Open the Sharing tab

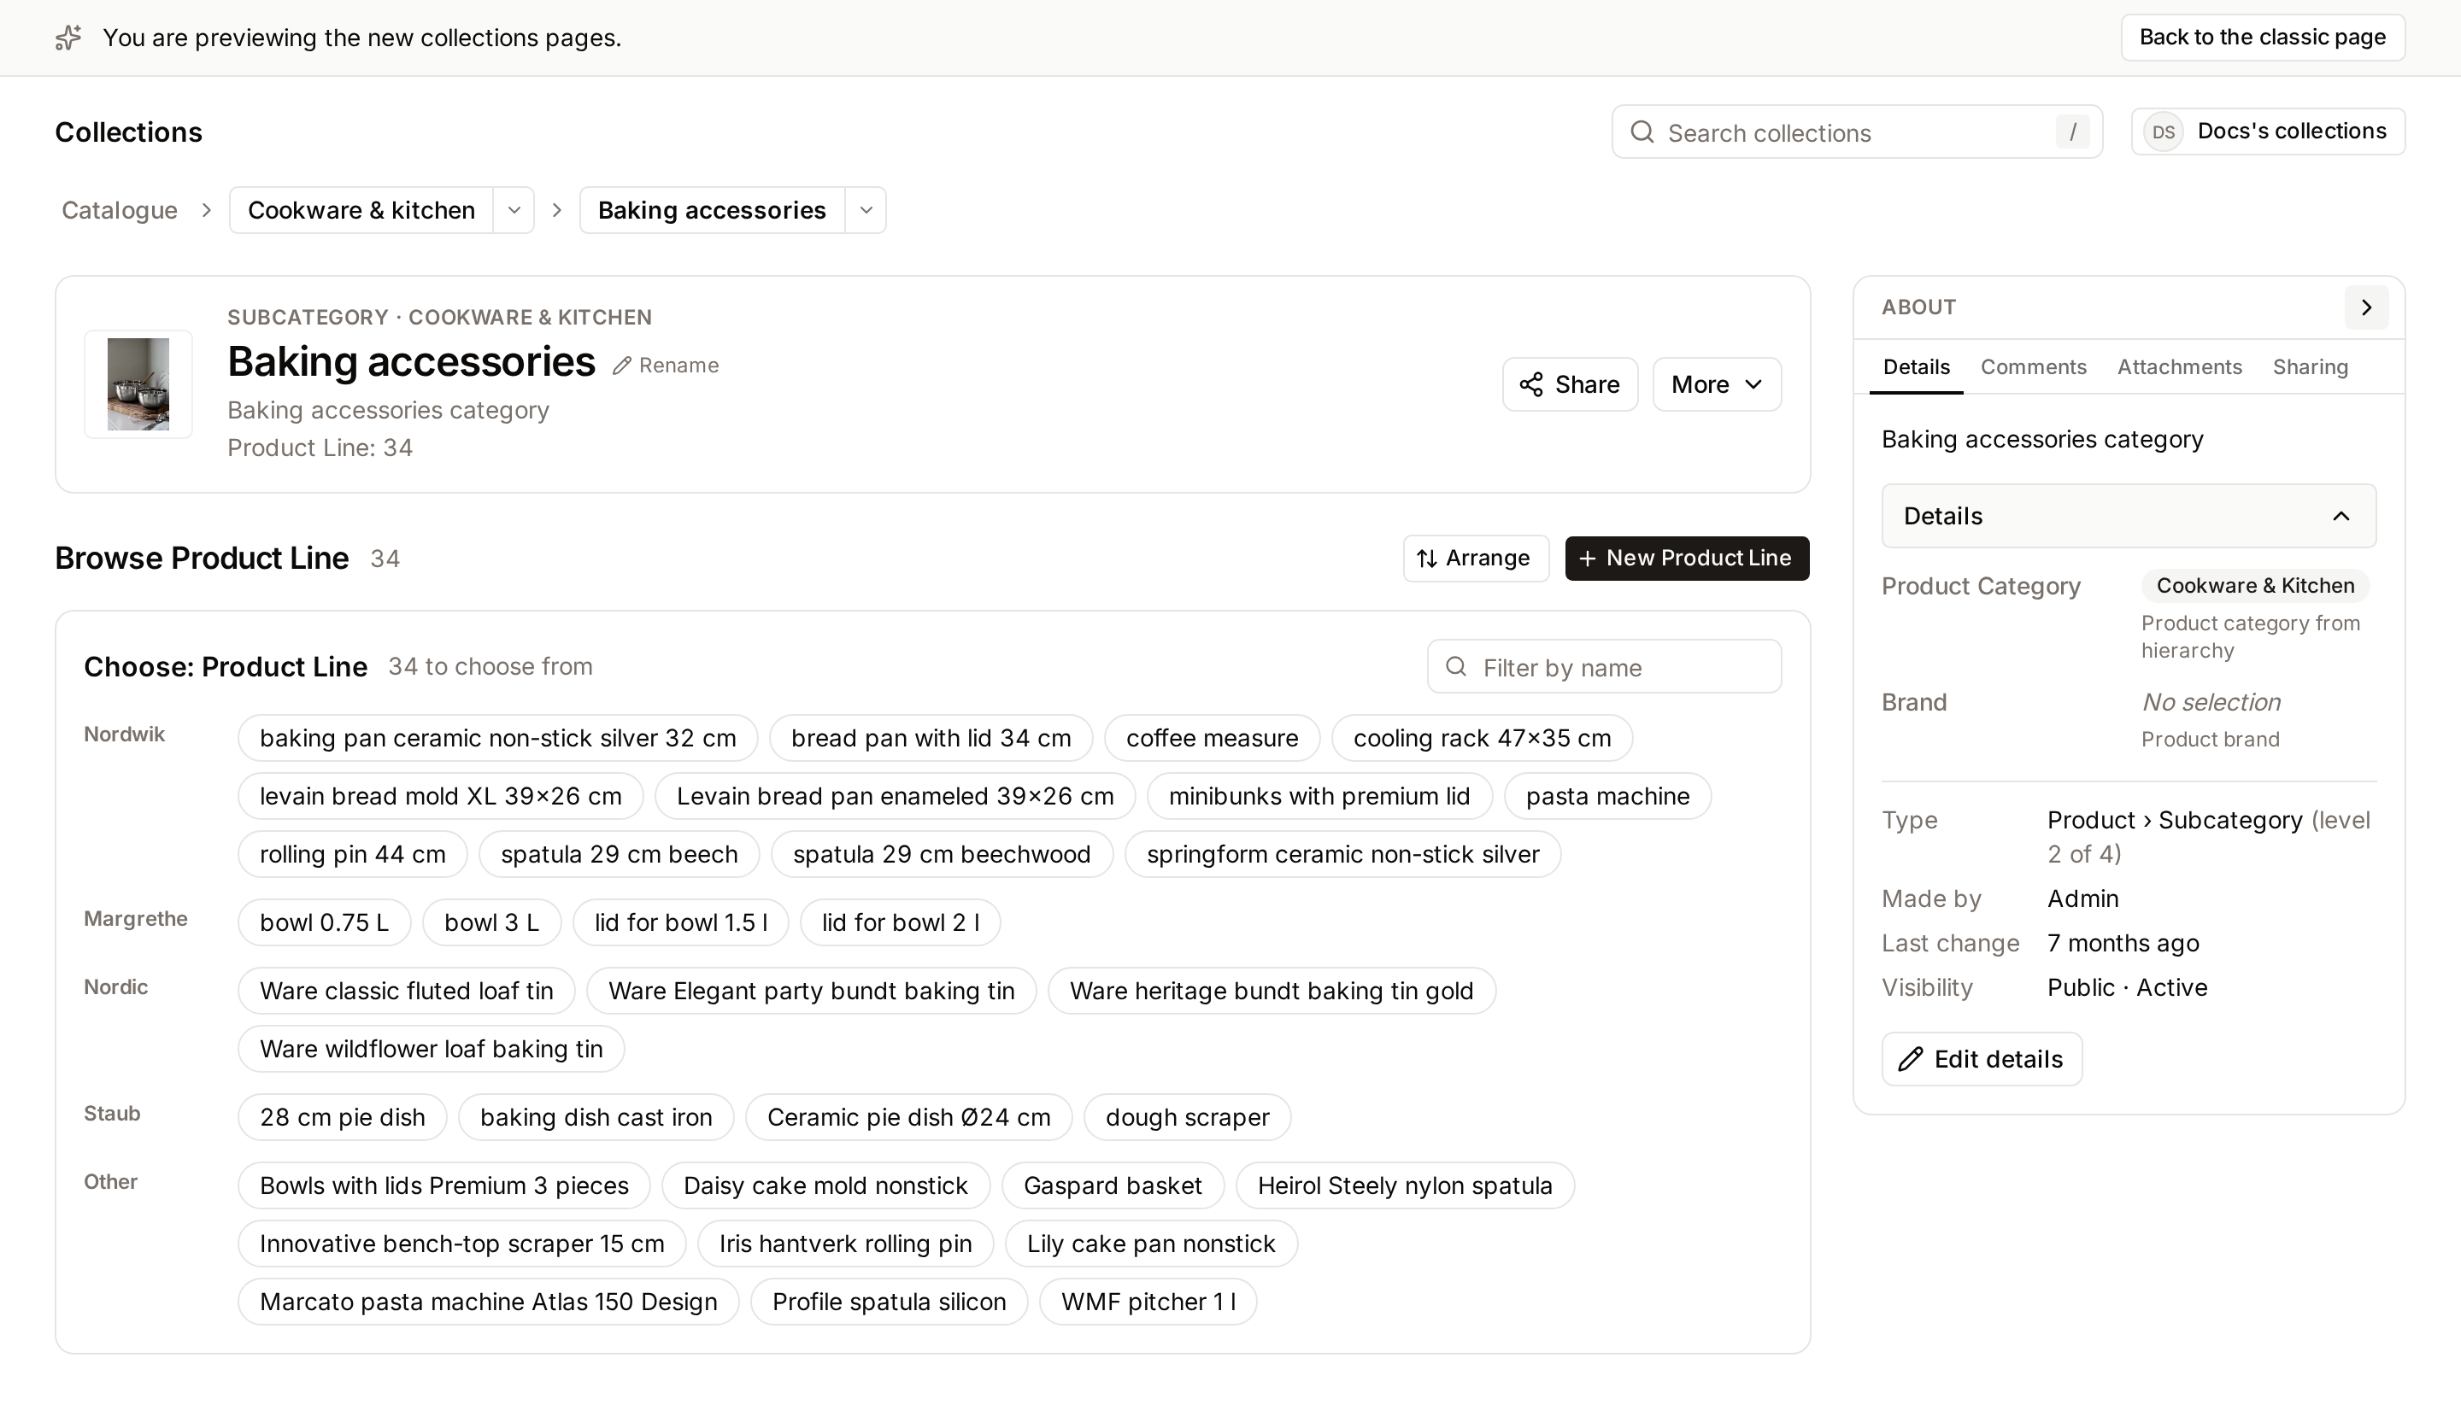[x=2310, y=367]
